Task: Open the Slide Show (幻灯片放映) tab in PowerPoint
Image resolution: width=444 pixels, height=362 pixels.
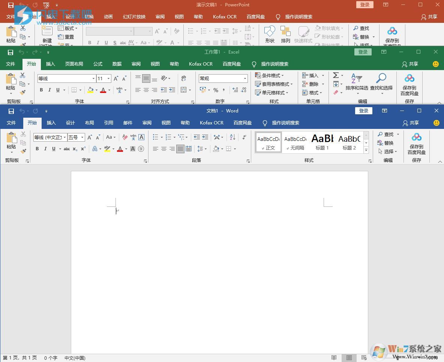Action: click(x=134, y=16)
